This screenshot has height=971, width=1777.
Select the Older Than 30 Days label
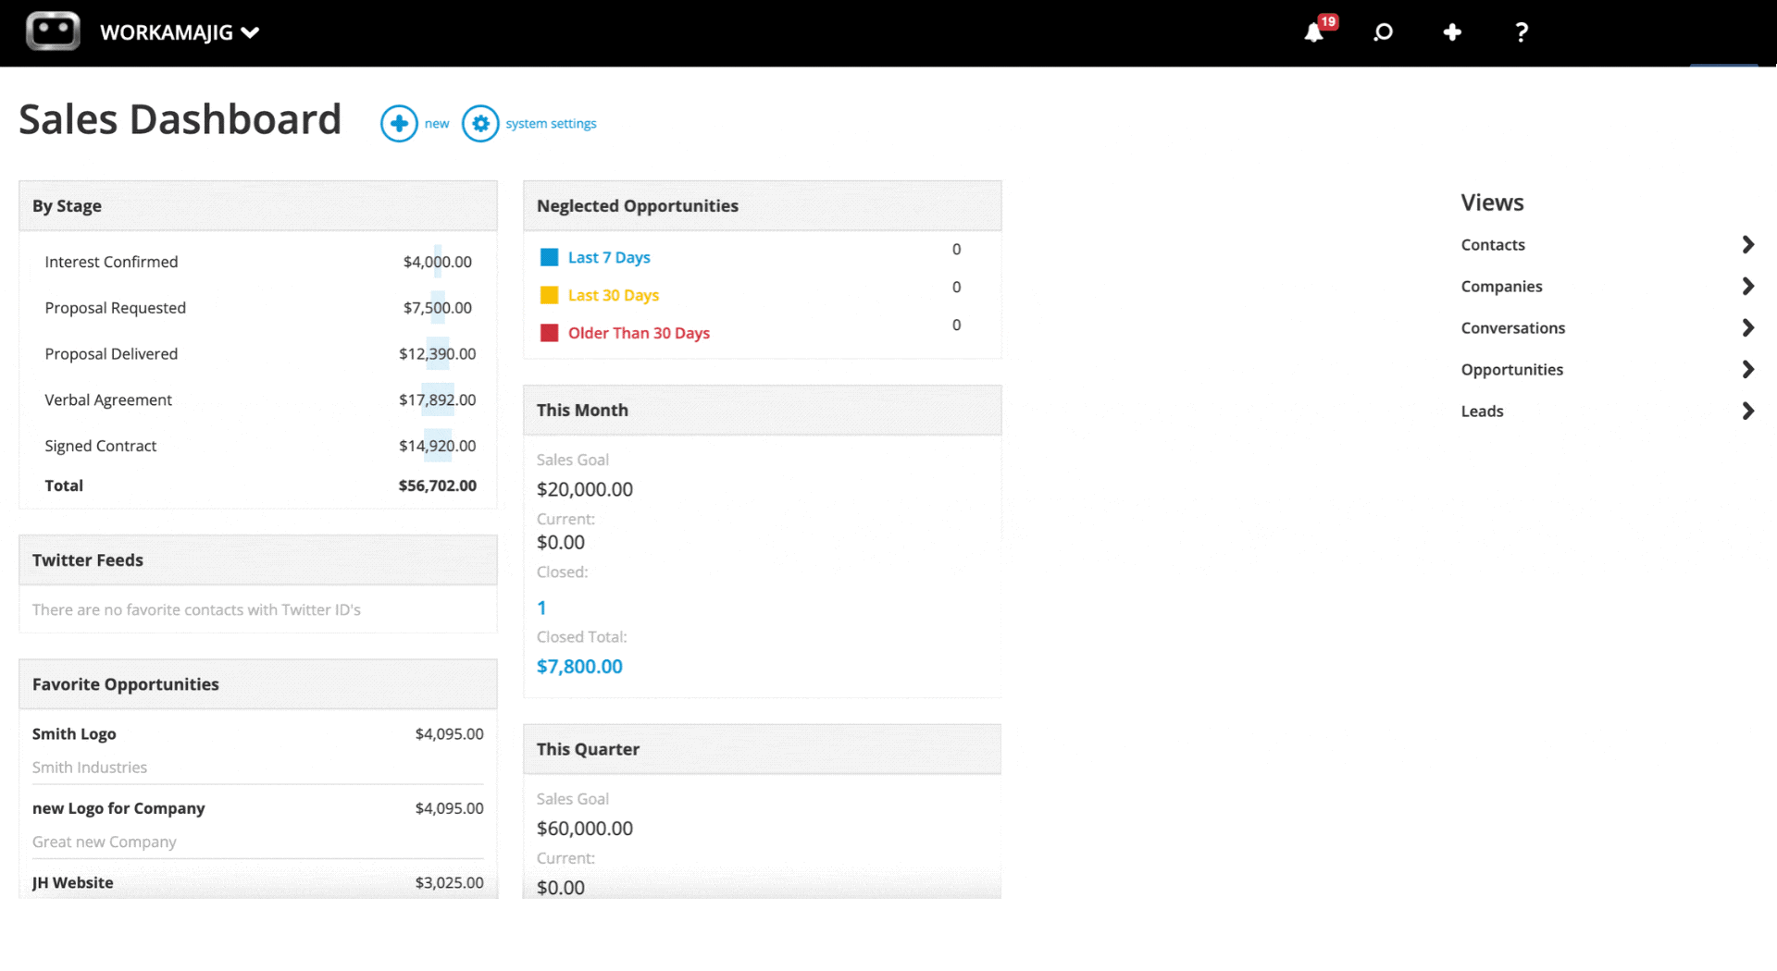639,333
